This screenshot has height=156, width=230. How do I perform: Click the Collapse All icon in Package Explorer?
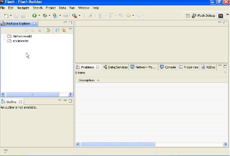57,30
